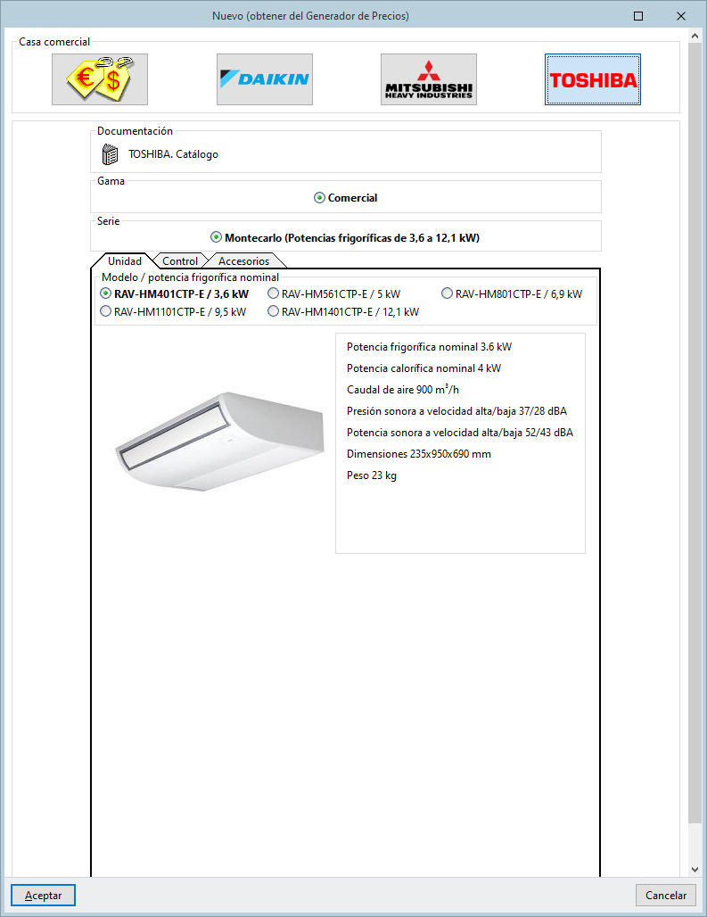The image size is (707, 917).
Task: Click the scrollbar down arrow
Action: pyautogui.click(x=695, y=869)
